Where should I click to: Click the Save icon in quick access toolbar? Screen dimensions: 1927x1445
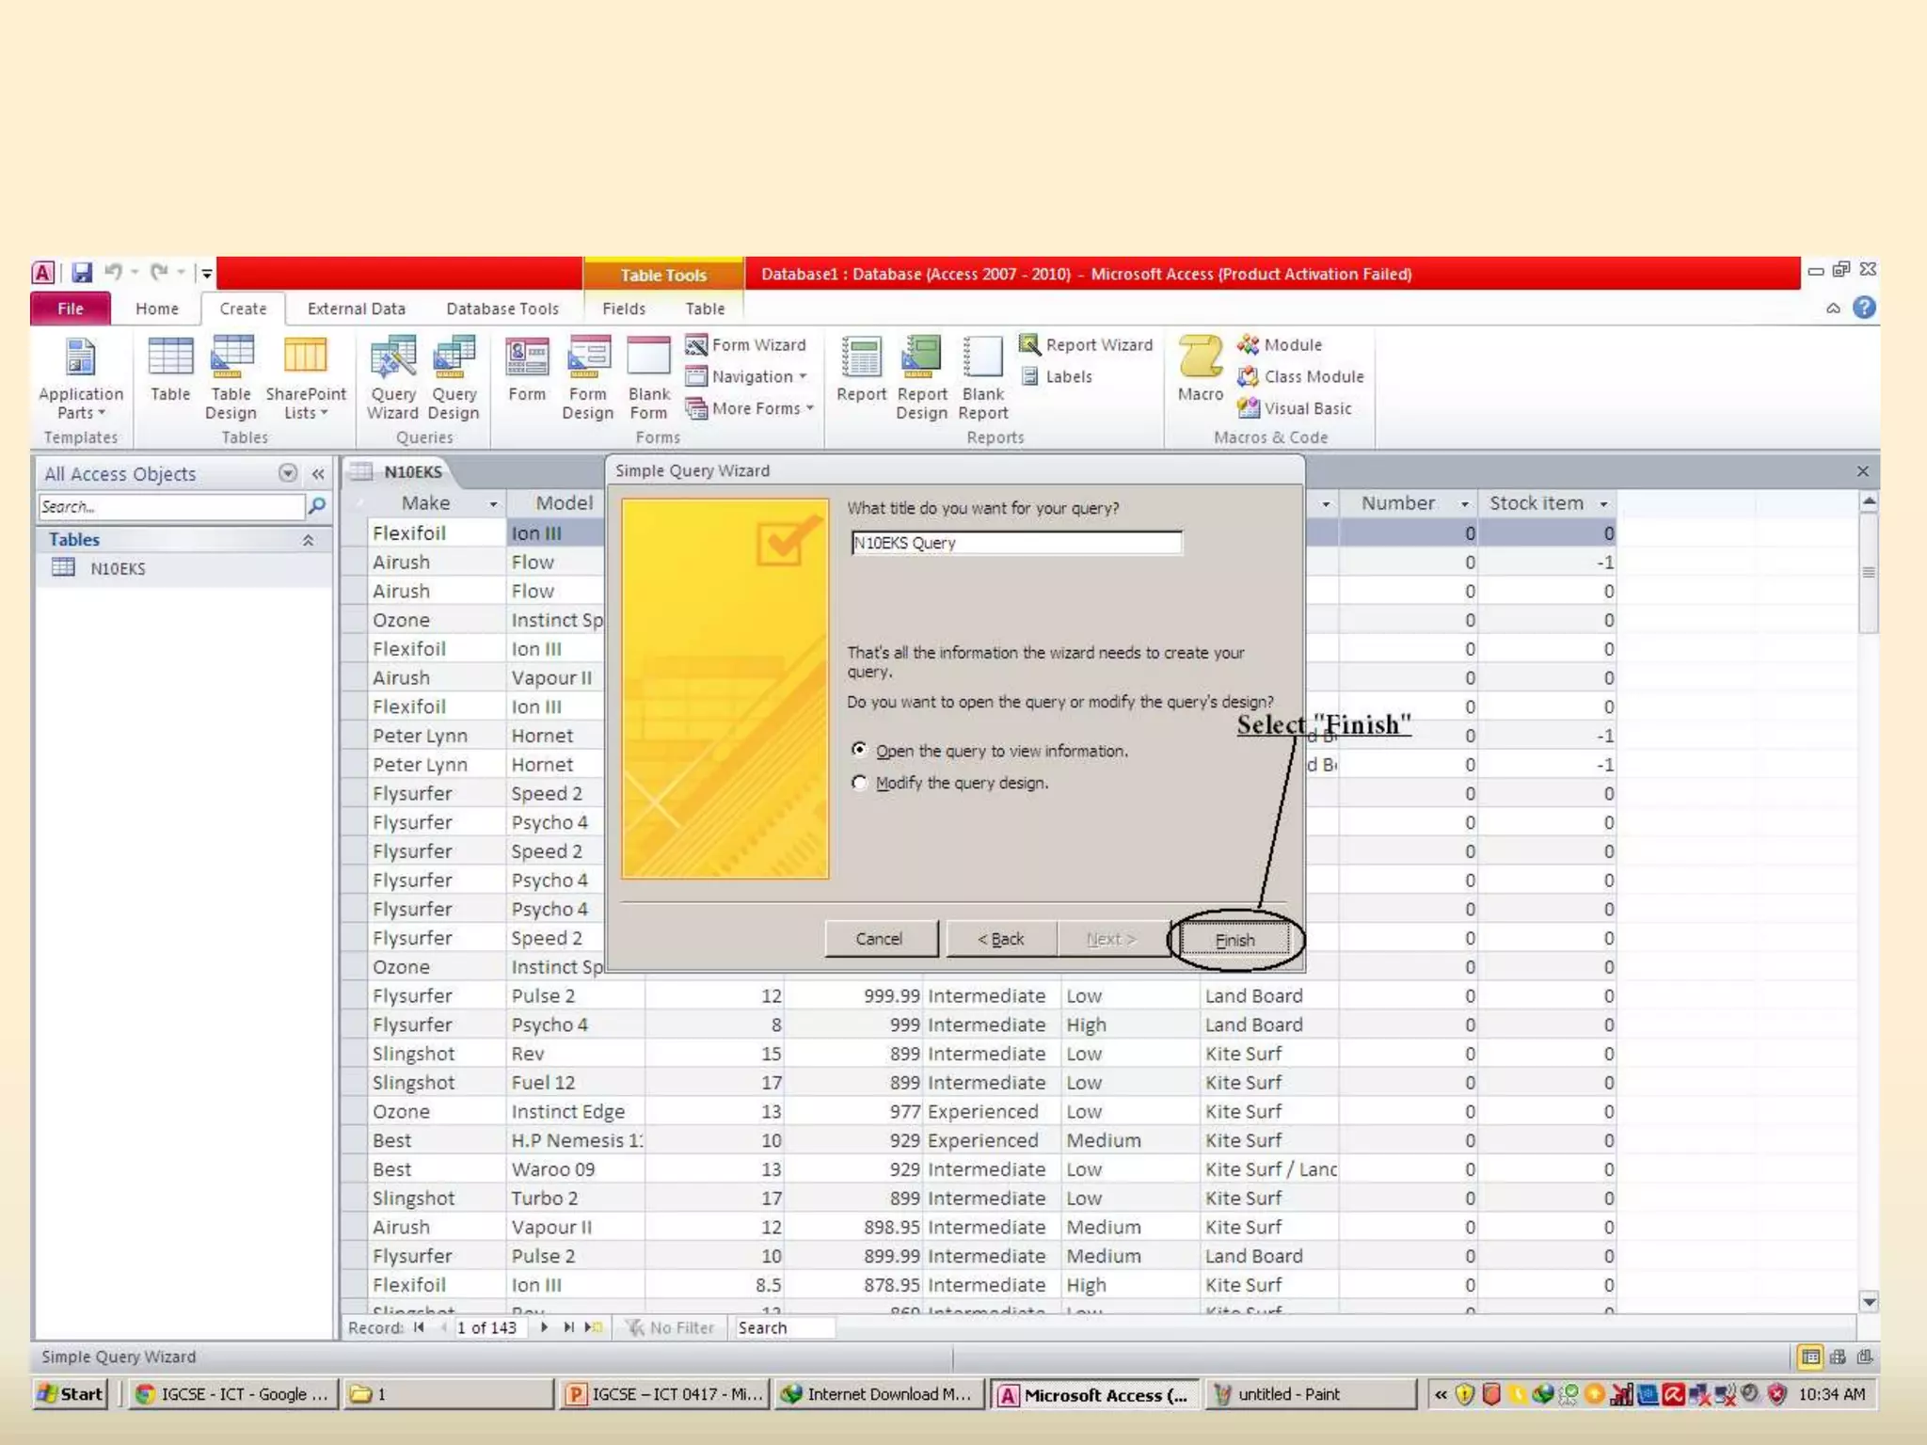point(82,273)
